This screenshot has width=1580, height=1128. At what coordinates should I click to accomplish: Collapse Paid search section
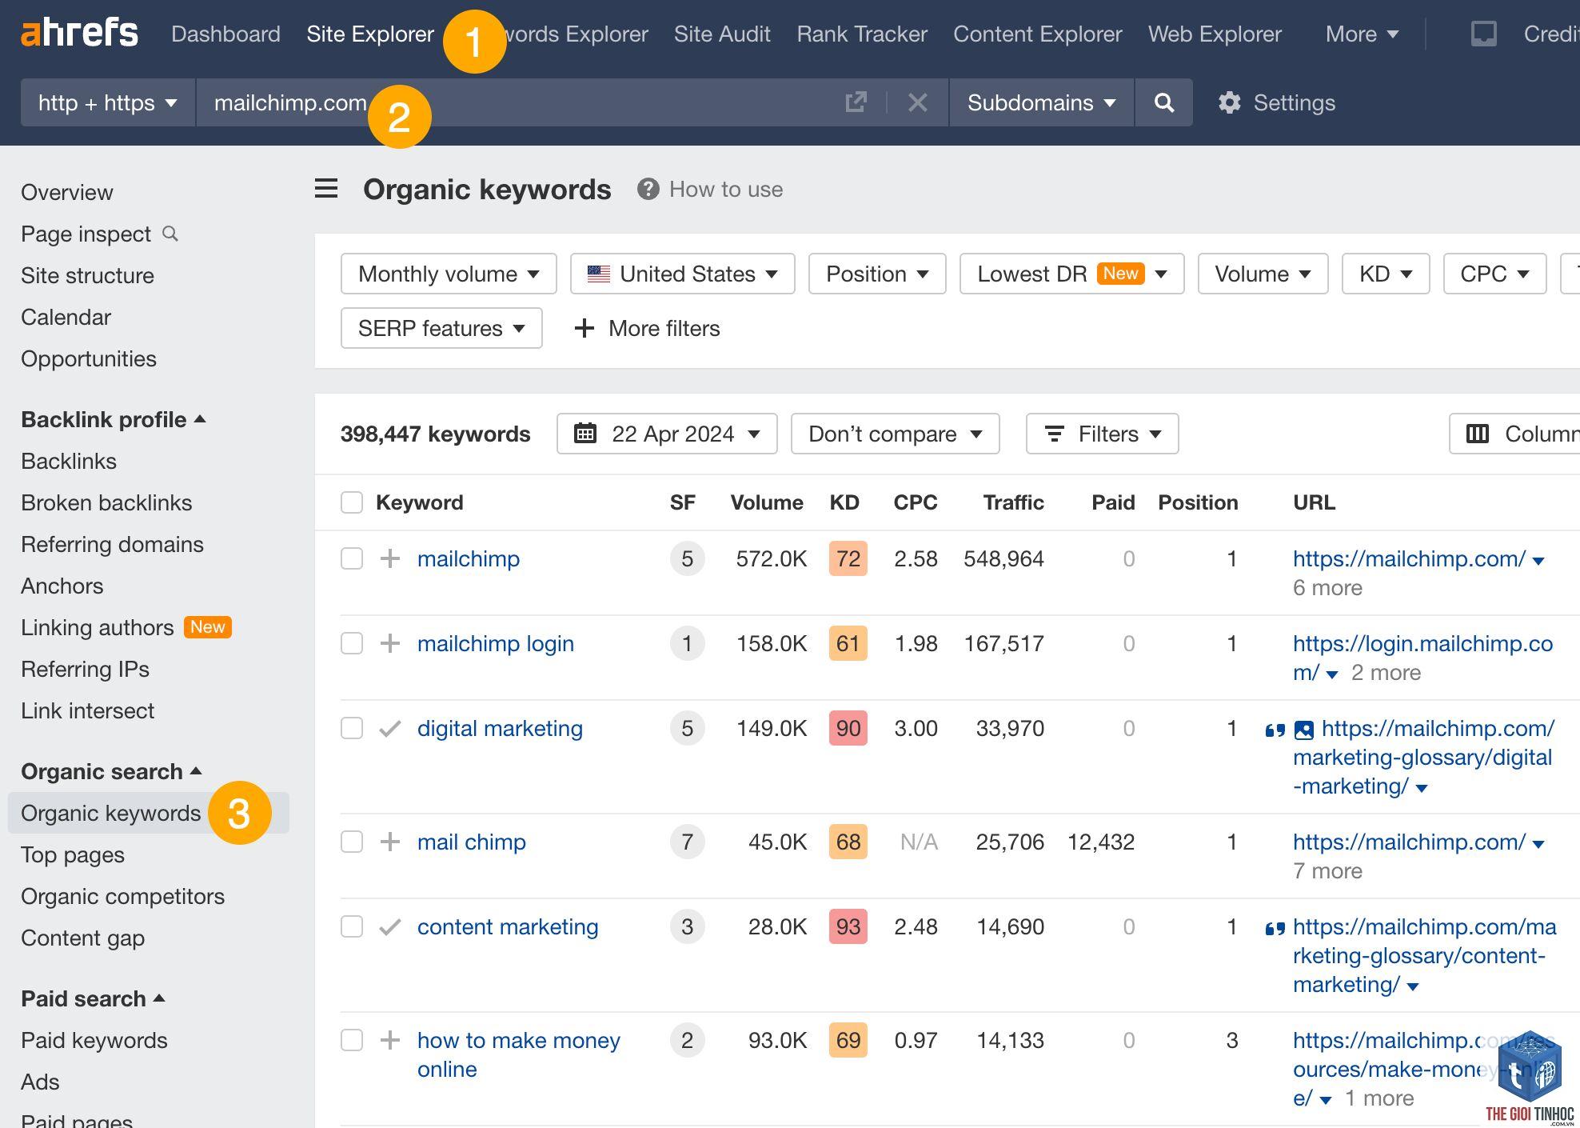point(93,998)
